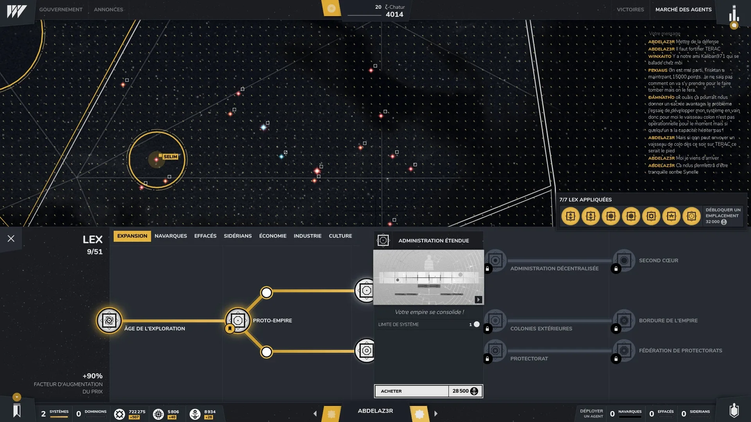Click Débloquer un emplacement button
The height and width of the screenshot is (422, 751).
tap(722, 216)
